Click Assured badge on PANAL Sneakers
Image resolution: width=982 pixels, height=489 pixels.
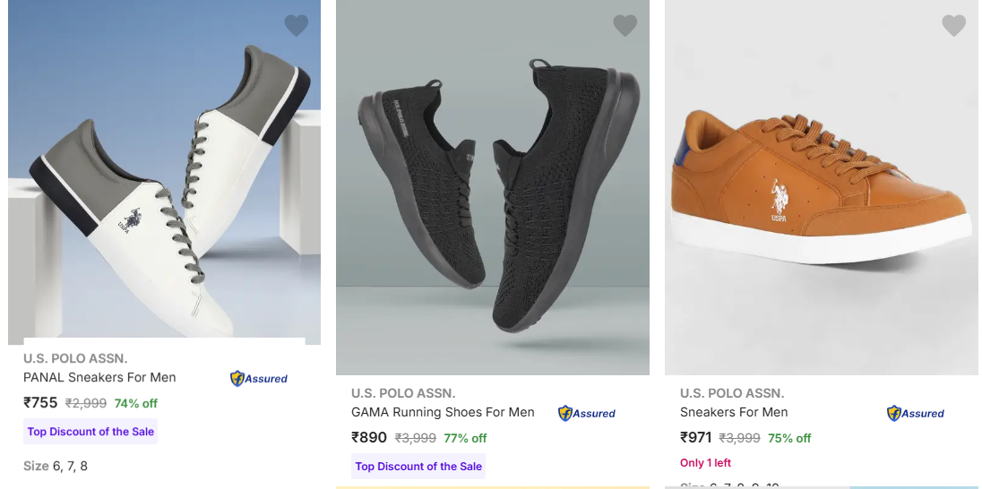pos(259,379)
